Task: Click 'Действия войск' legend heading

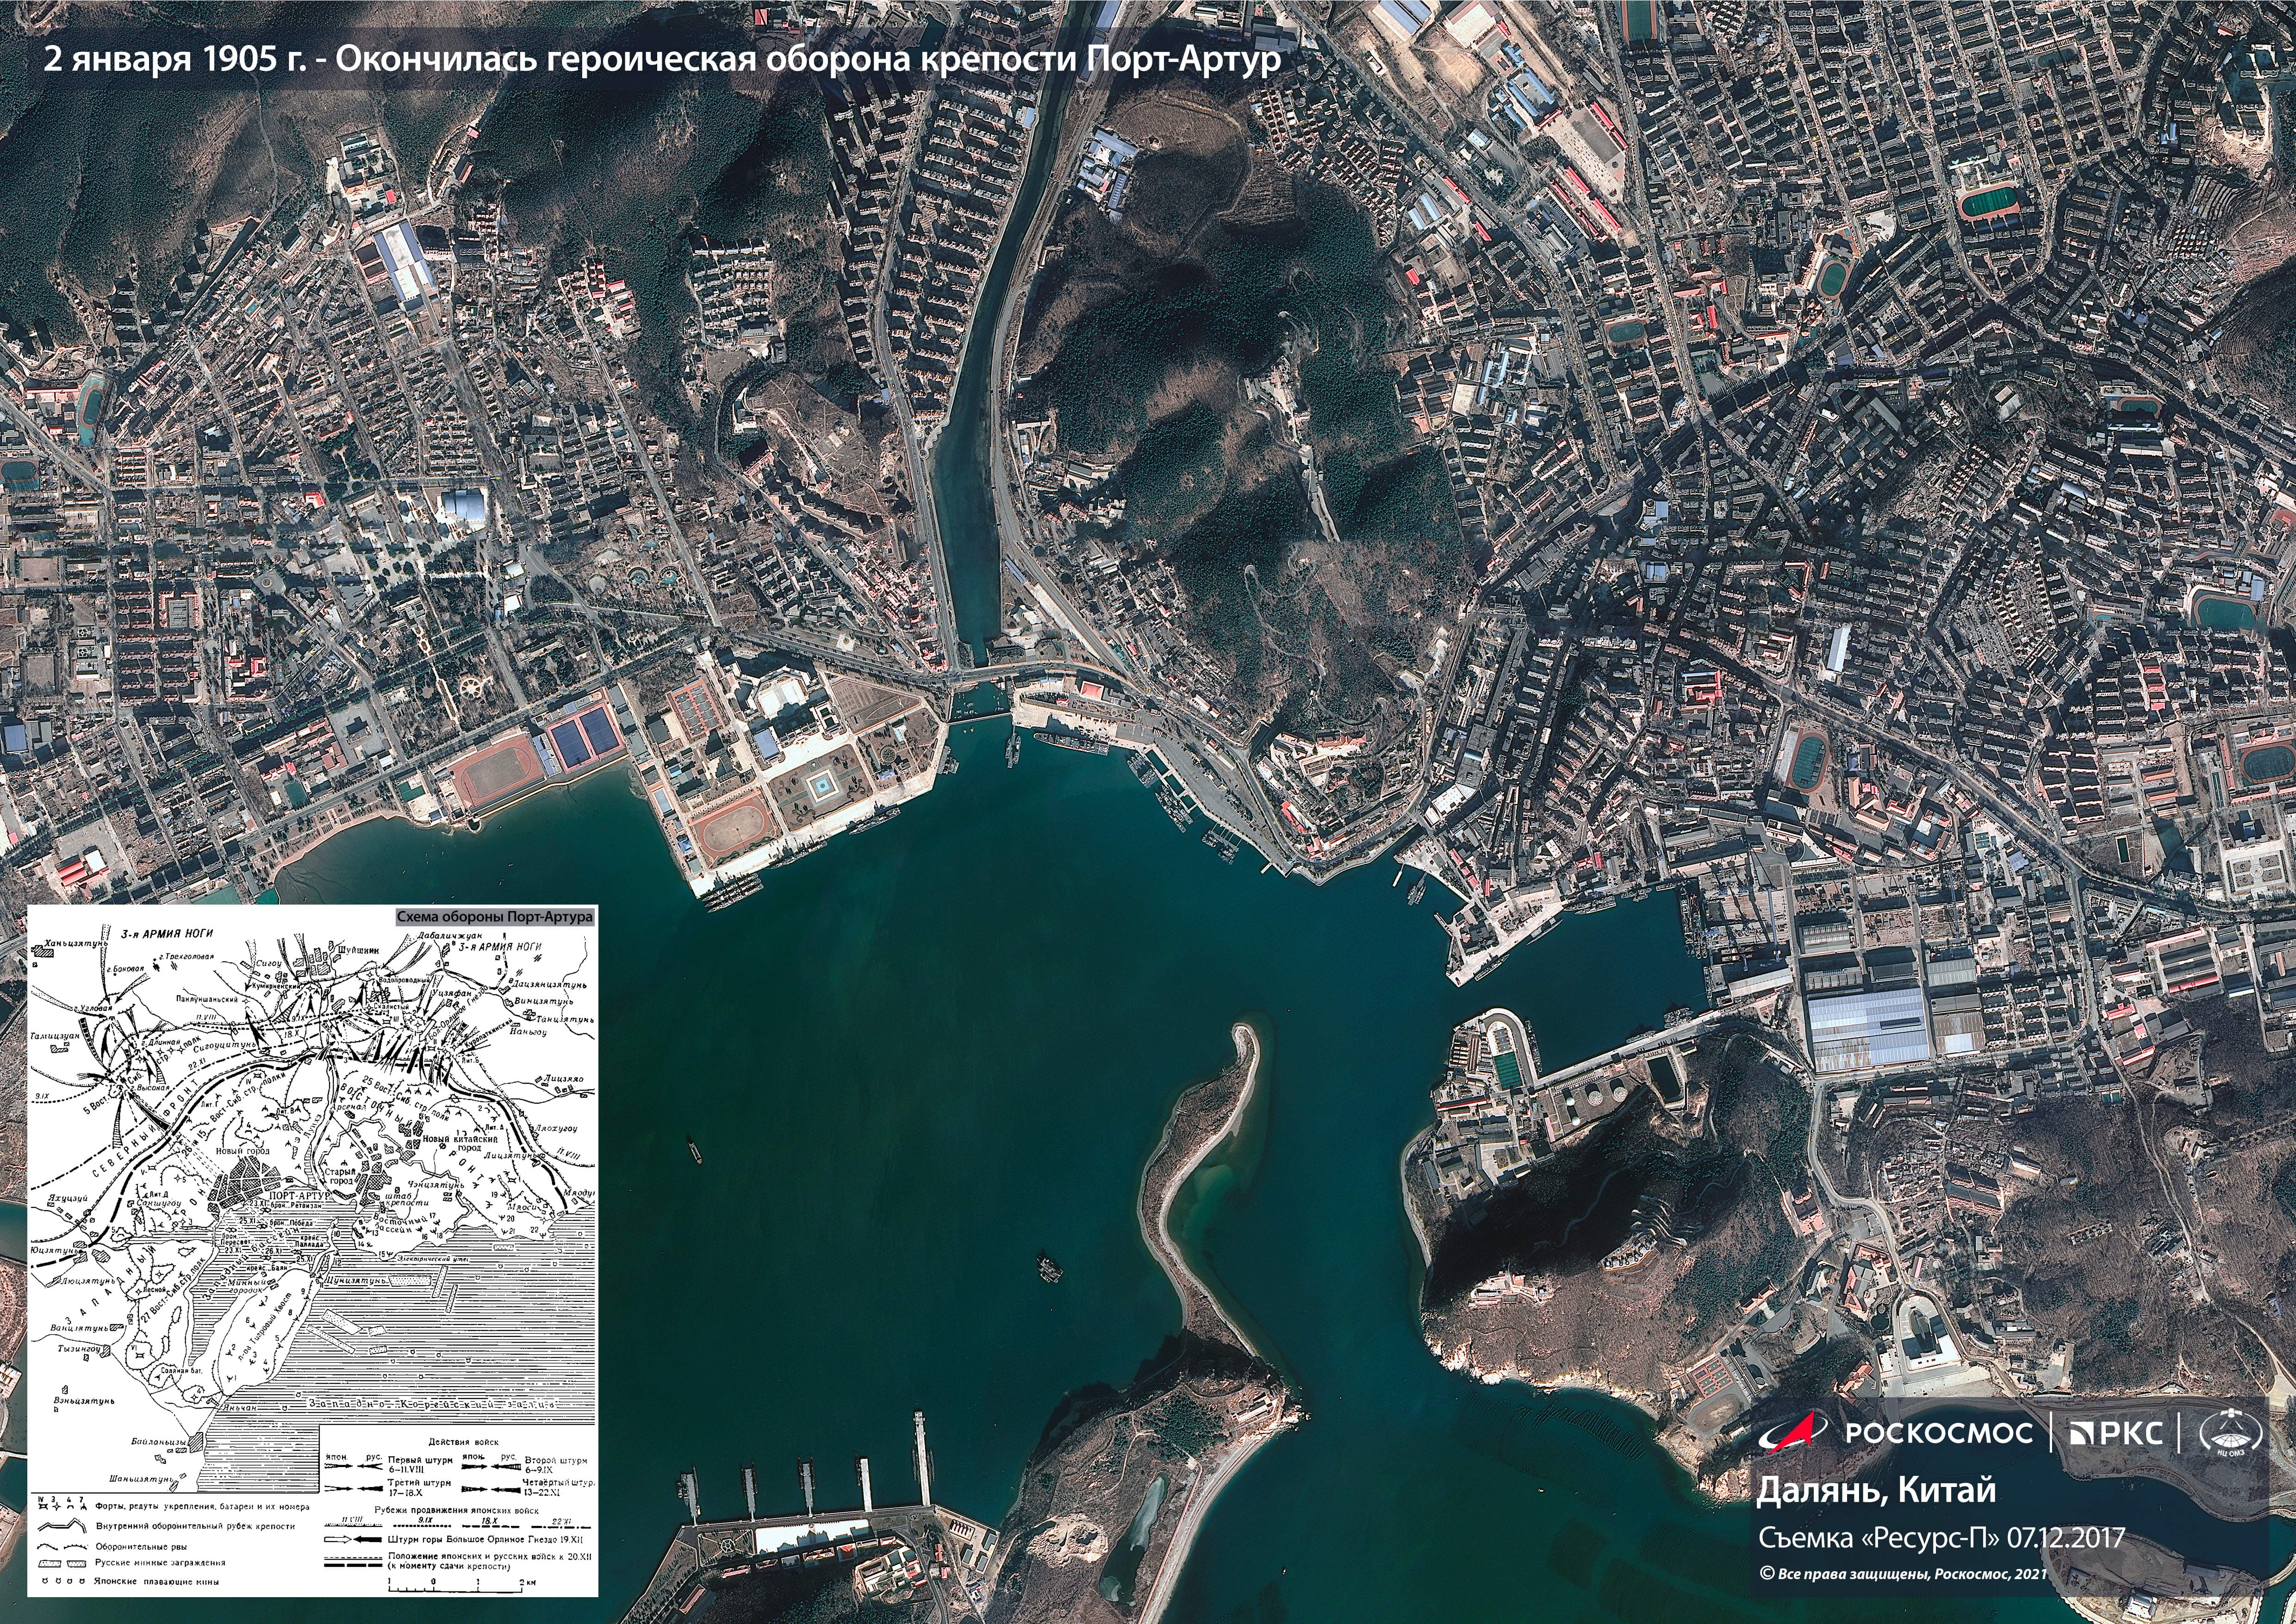Action: click(x=464, y=1442)
